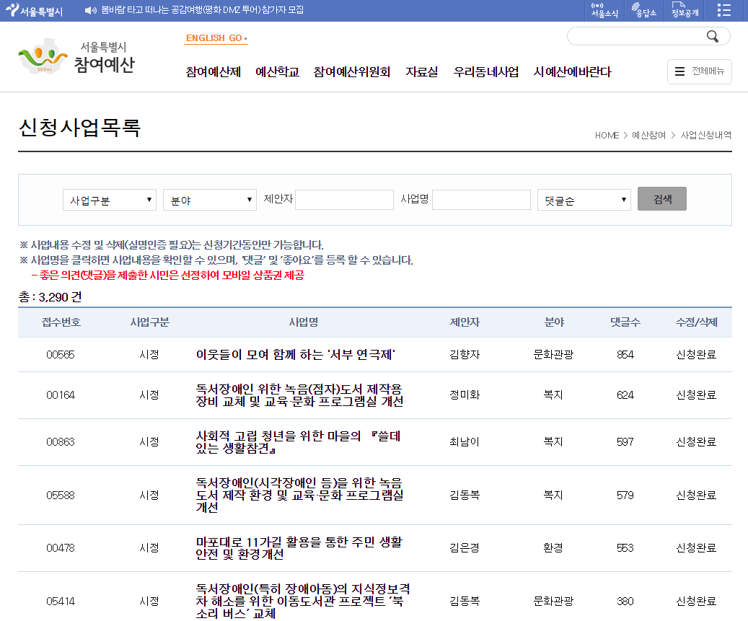Click receipt number 05414

click(x=61, y=601)
